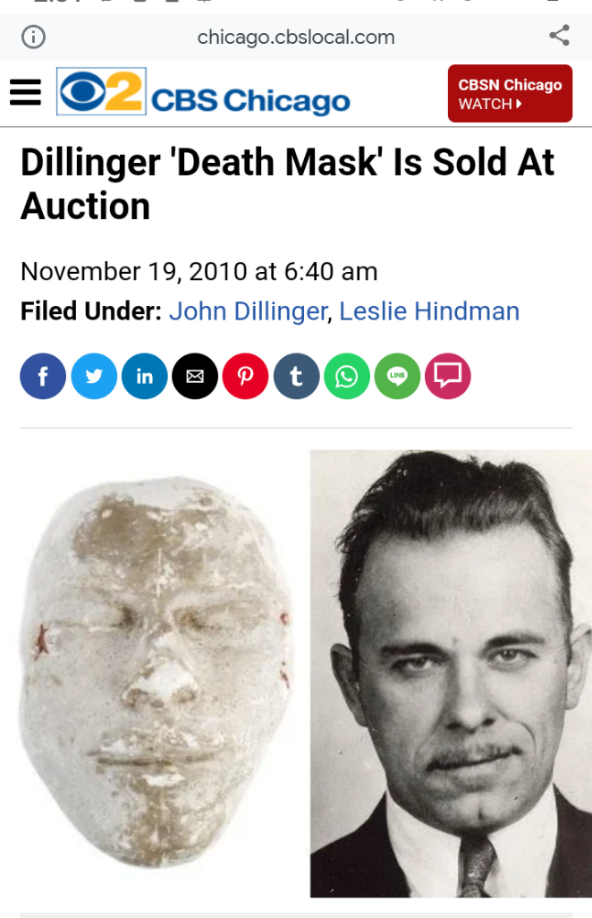This screenshot has width=592, height=918.
Task: Share article via email icon
Action: click(195, 376)
